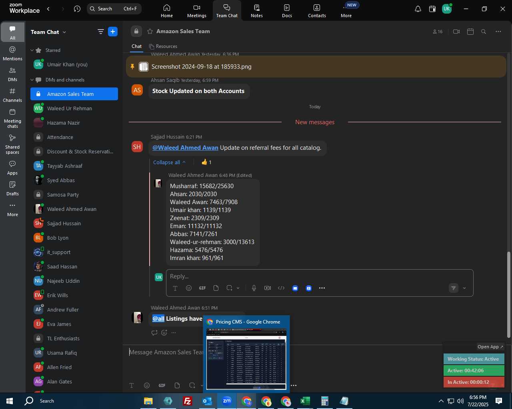This screenshot has width=512, height=409.
Task: Switch to the Docs tab
Action: click(x=287, y=11)
